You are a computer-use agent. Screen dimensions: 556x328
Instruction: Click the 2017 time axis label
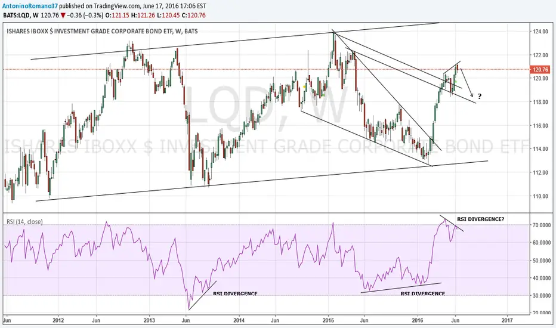508,320
